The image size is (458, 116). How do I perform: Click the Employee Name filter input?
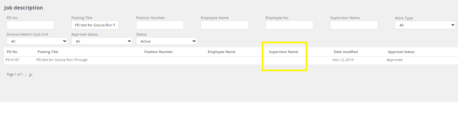(x=225, y=25)
